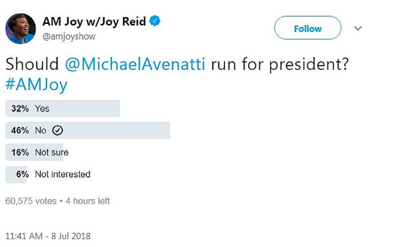Click the 4 hours left text
Screen dimensions: 400x247
[87, 201]
